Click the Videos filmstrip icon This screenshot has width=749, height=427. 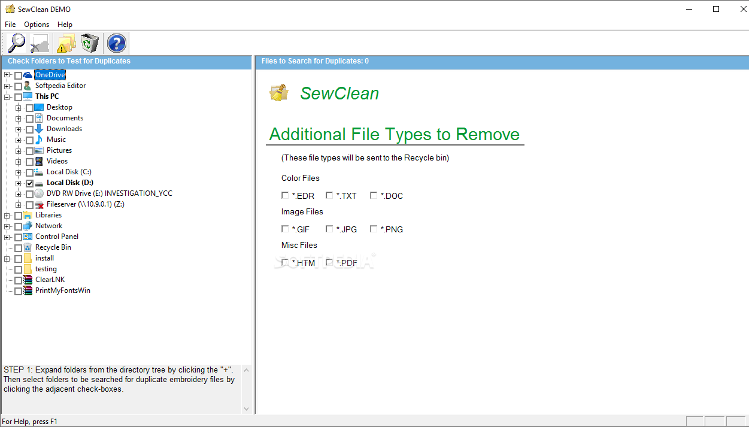pyautogui.click(x=39, y=161)
